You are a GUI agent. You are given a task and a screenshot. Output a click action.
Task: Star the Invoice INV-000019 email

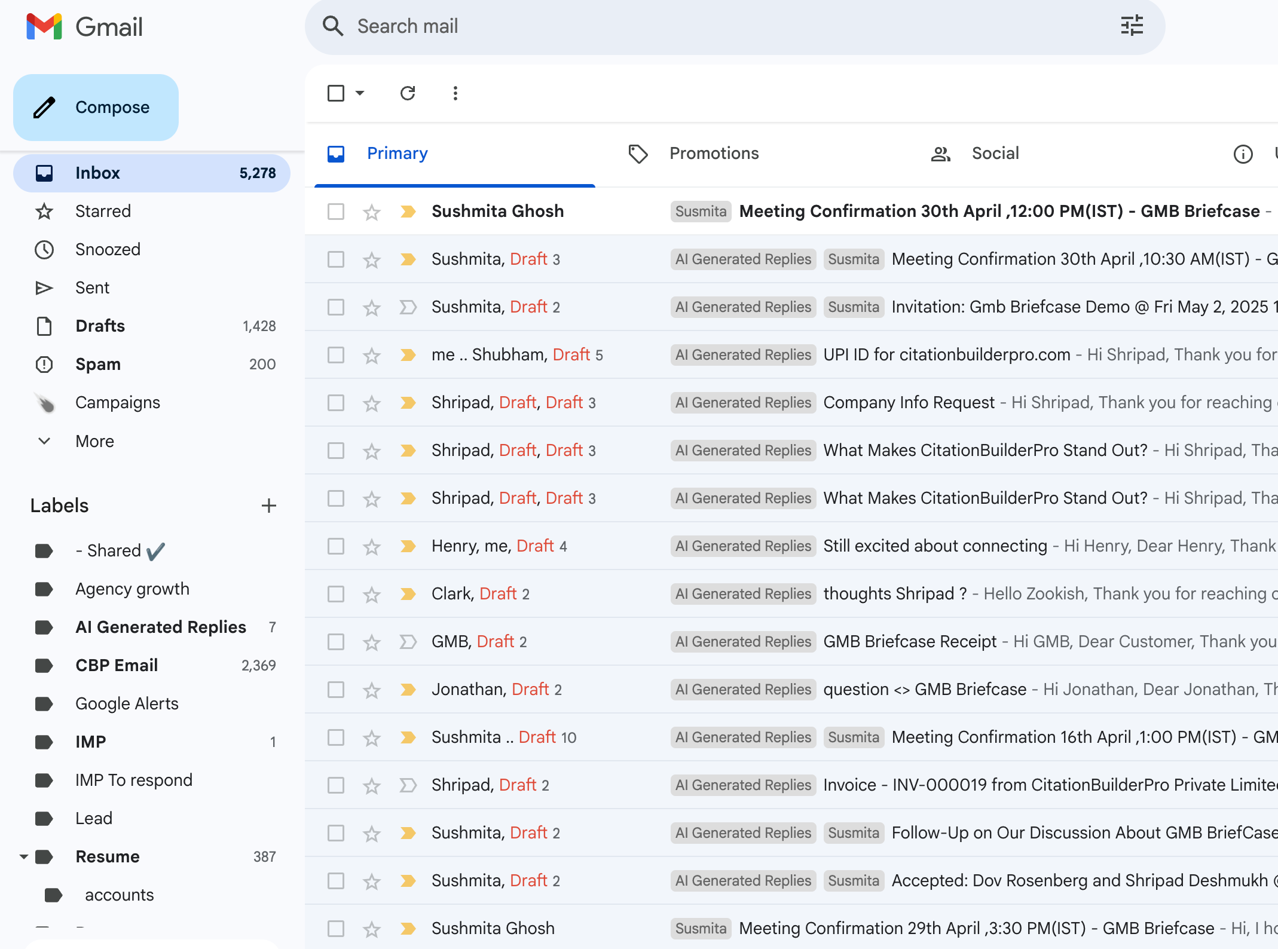tap(372, 785)
